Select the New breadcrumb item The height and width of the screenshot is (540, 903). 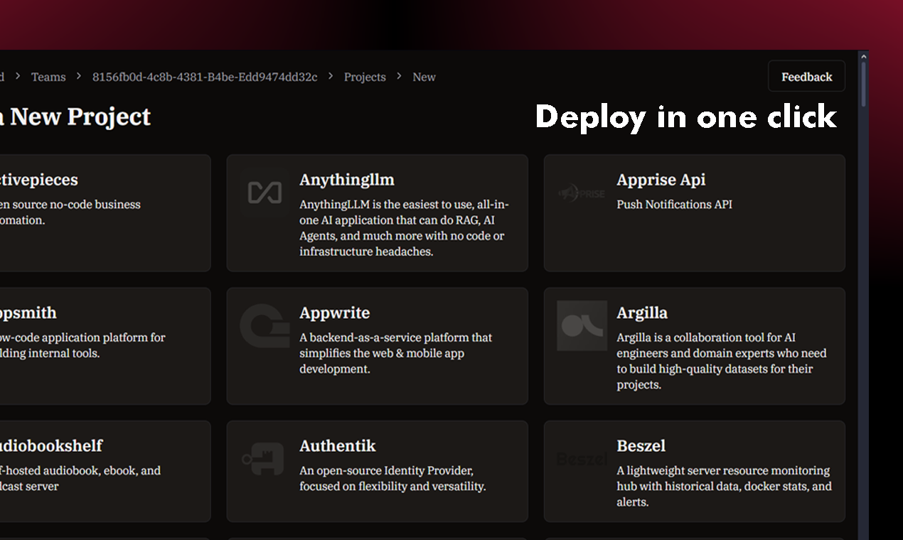pos(424,77)
